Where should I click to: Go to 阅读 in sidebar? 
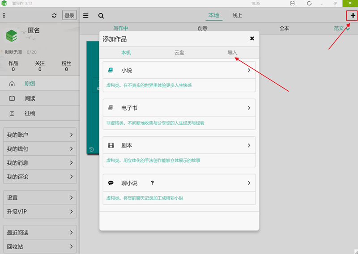pyautogui.click(x=40, y=98)
